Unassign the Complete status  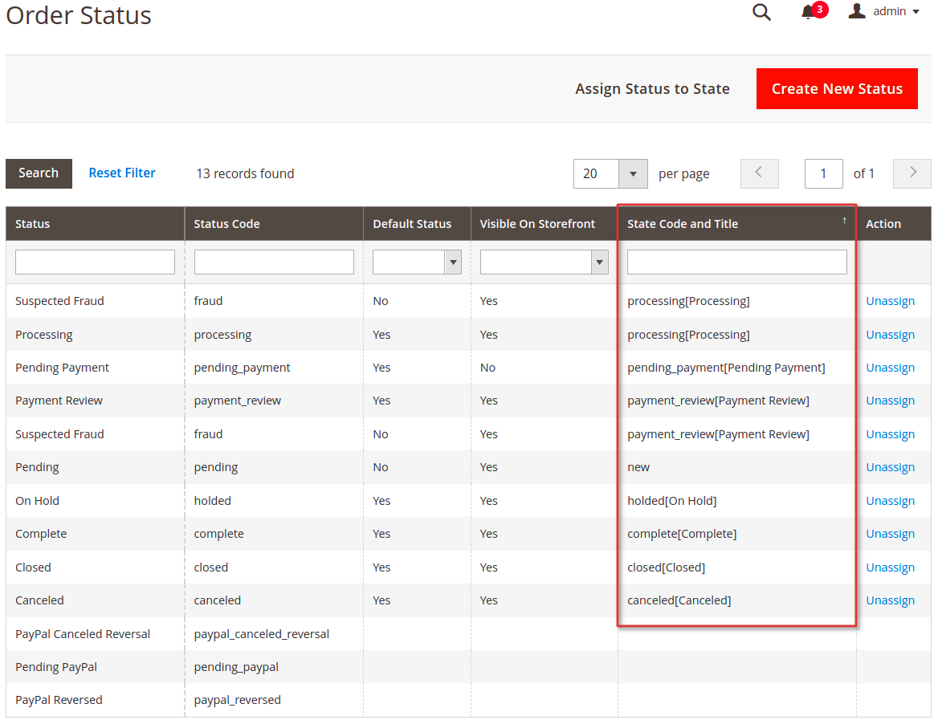[x=890, y=534]
